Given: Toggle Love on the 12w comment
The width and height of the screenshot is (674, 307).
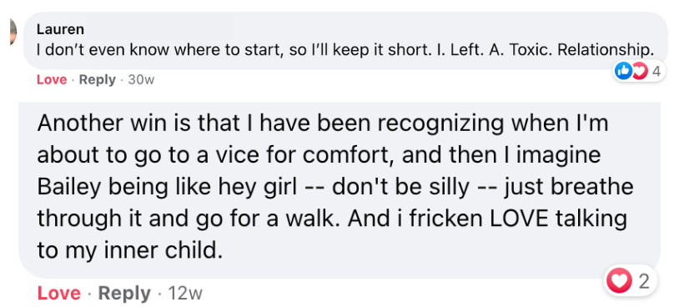Looking at the screenshot, I should coord(59,294).
